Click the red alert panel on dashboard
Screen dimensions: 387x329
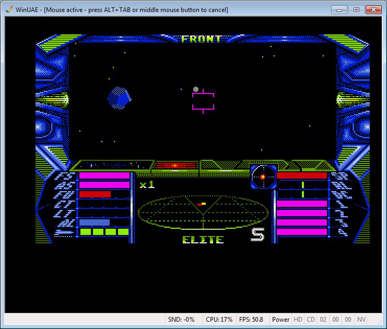click(176, 166)
